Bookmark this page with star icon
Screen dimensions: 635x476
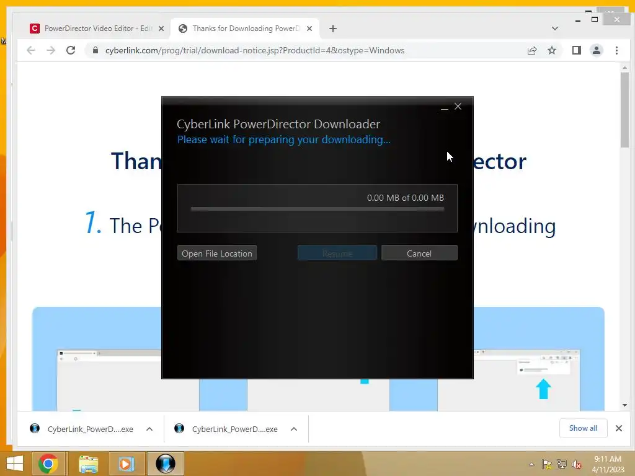pos(551,50)
